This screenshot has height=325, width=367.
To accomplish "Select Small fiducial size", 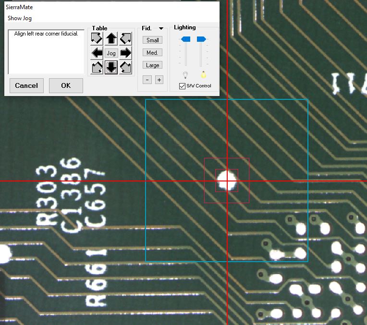I will point(152,40).
